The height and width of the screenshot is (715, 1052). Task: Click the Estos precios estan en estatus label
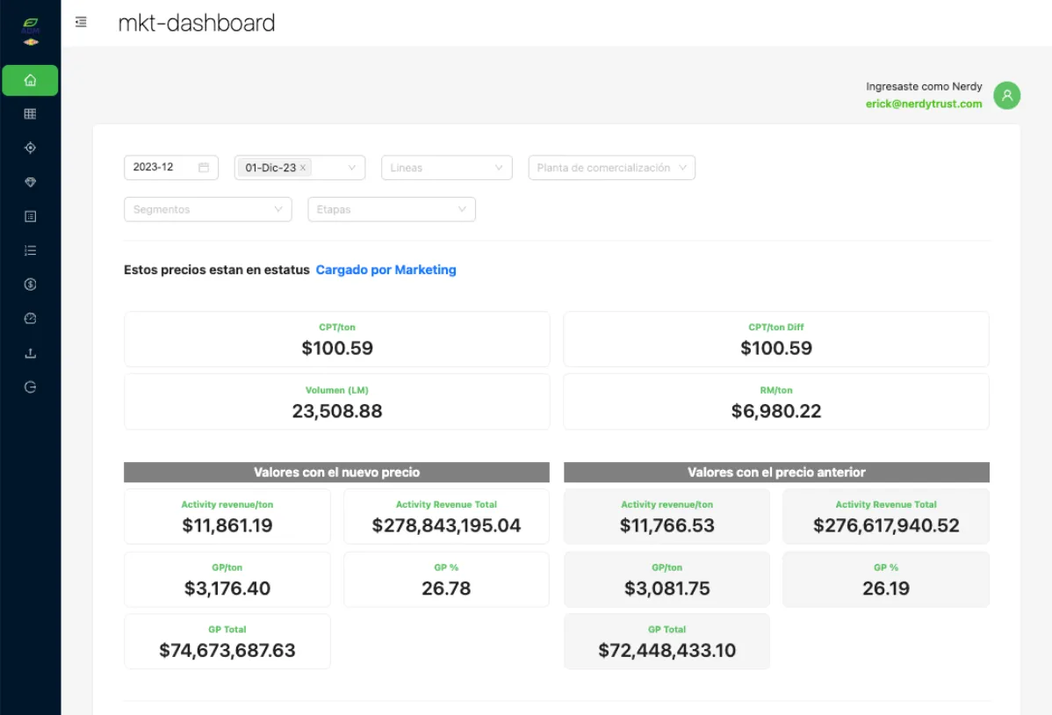pyautogui.click(x=217, y=270)
